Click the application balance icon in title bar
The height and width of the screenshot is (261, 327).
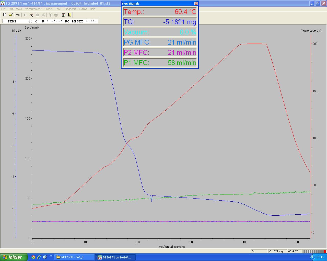3,3
